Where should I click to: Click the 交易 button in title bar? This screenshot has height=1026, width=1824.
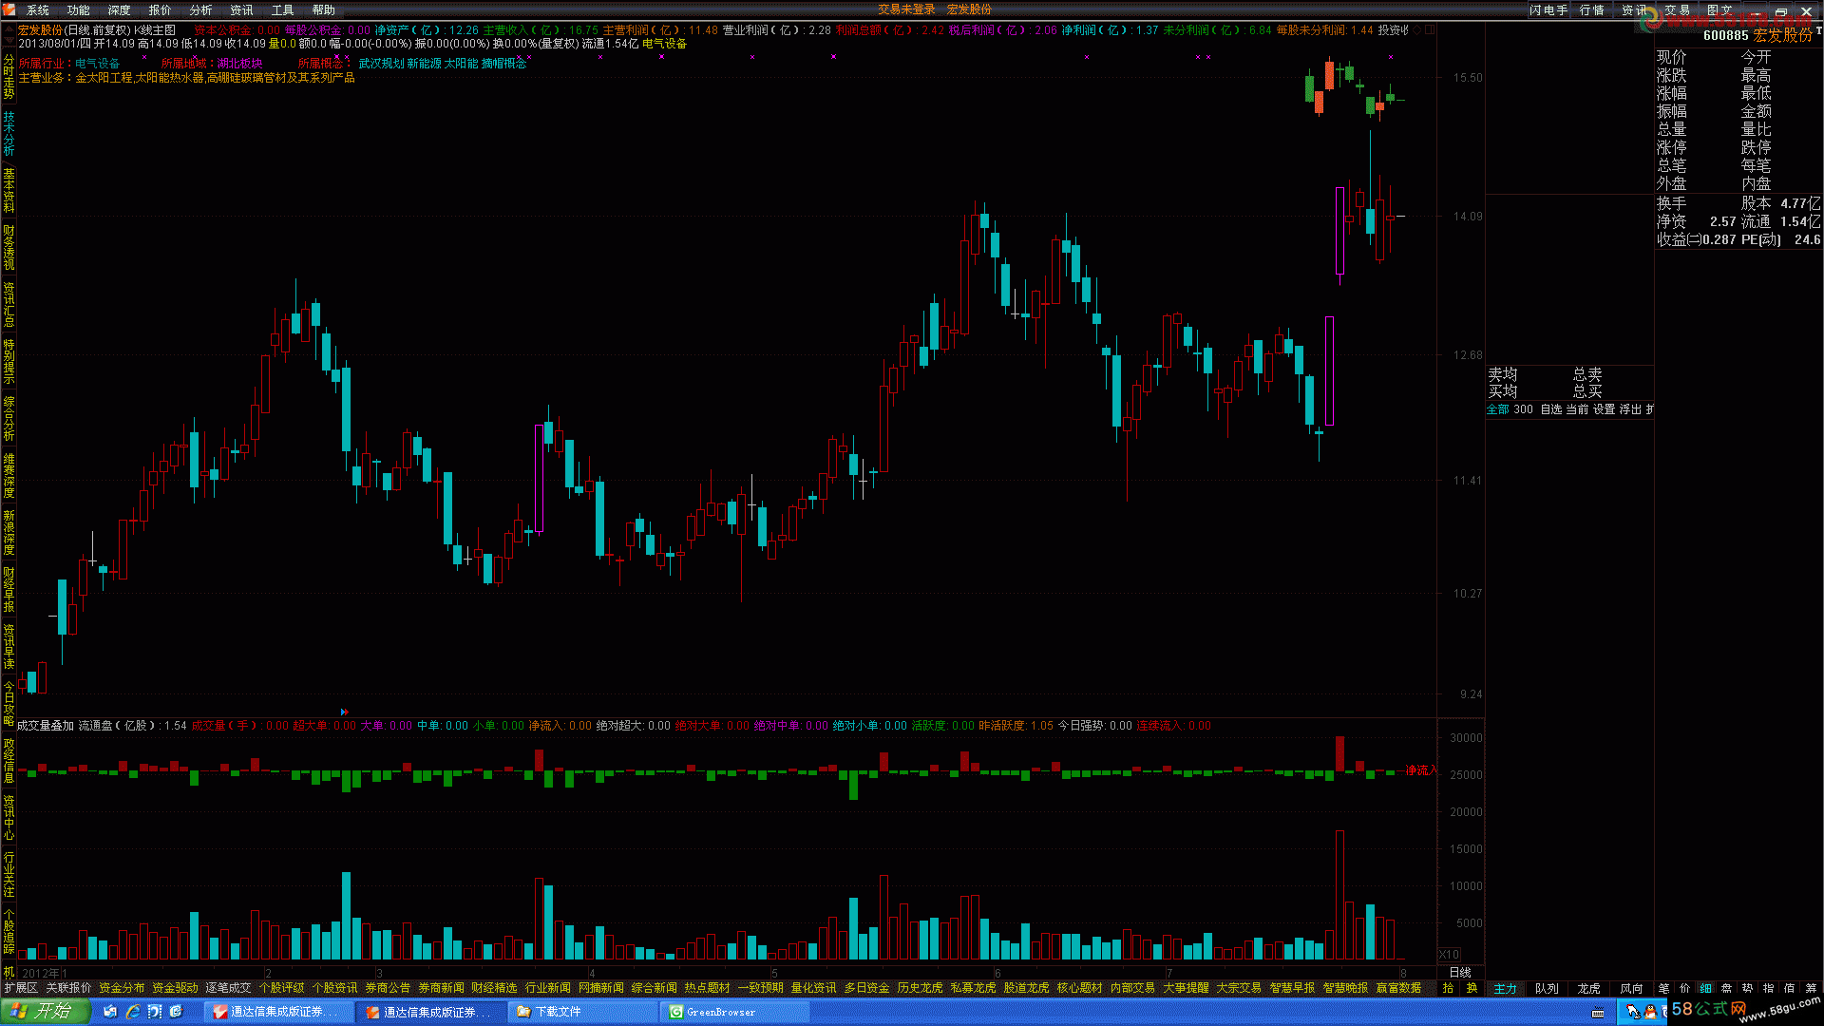pyautogui.click(x=1677, y=9)
